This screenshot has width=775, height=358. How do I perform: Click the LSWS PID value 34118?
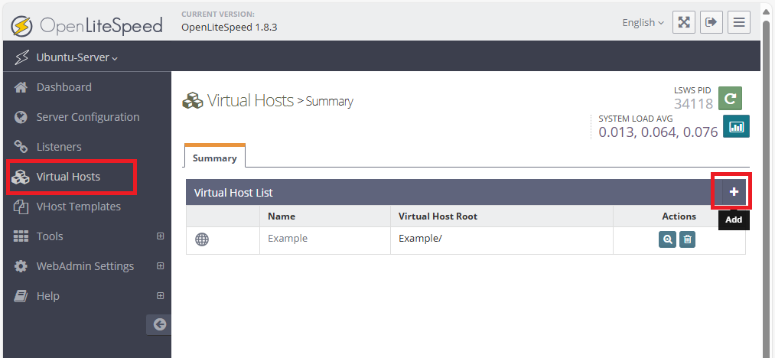(693, 103)
